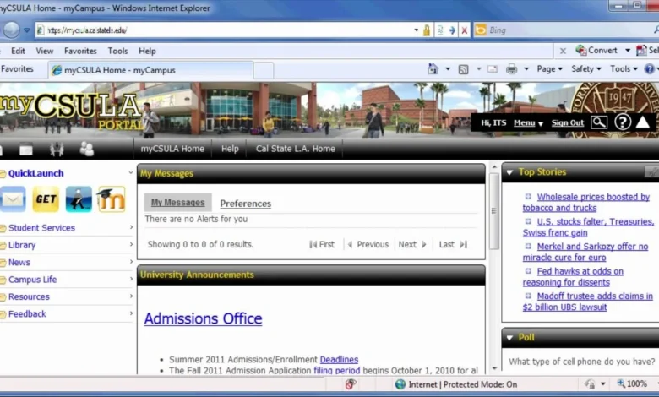Open the portal Menu dropdown
This screenshot has height=397, width=659.
click(x=528, y=123)
